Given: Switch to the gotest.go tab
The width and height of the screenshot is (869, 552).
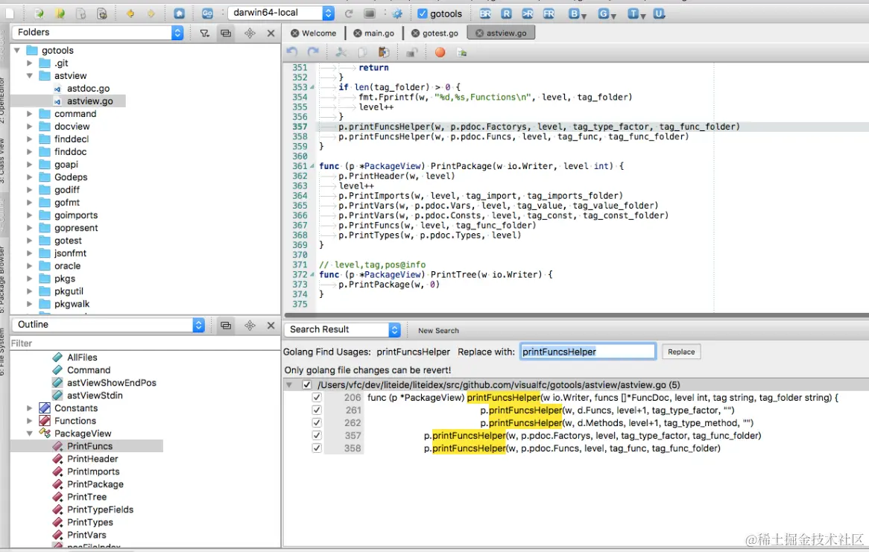Looking at the screenshot, I should (x=434, y=34).
